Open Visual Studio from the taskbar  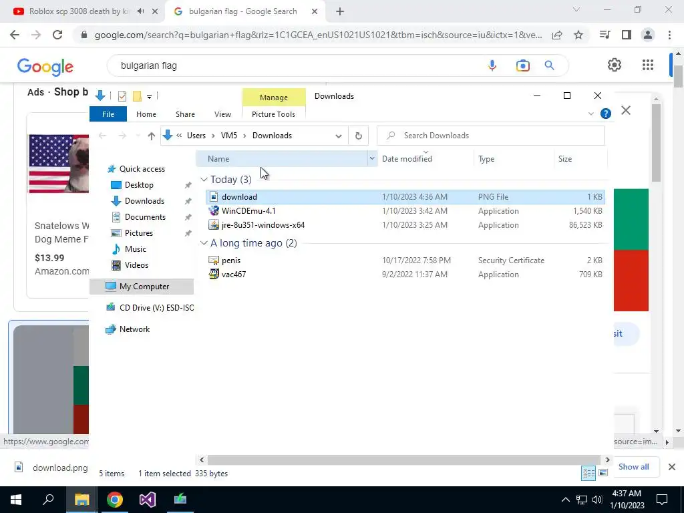coord(148,500)
